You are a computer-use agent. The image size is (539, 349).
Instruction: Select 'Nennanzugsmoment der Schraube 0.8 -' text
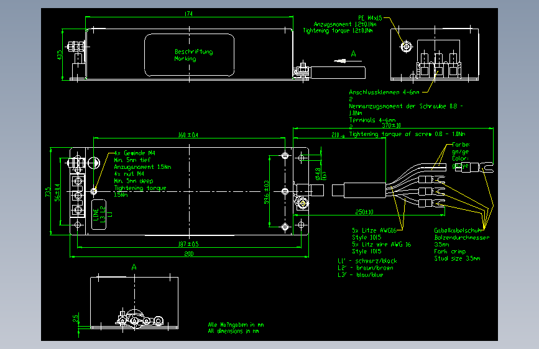[406, 106]
